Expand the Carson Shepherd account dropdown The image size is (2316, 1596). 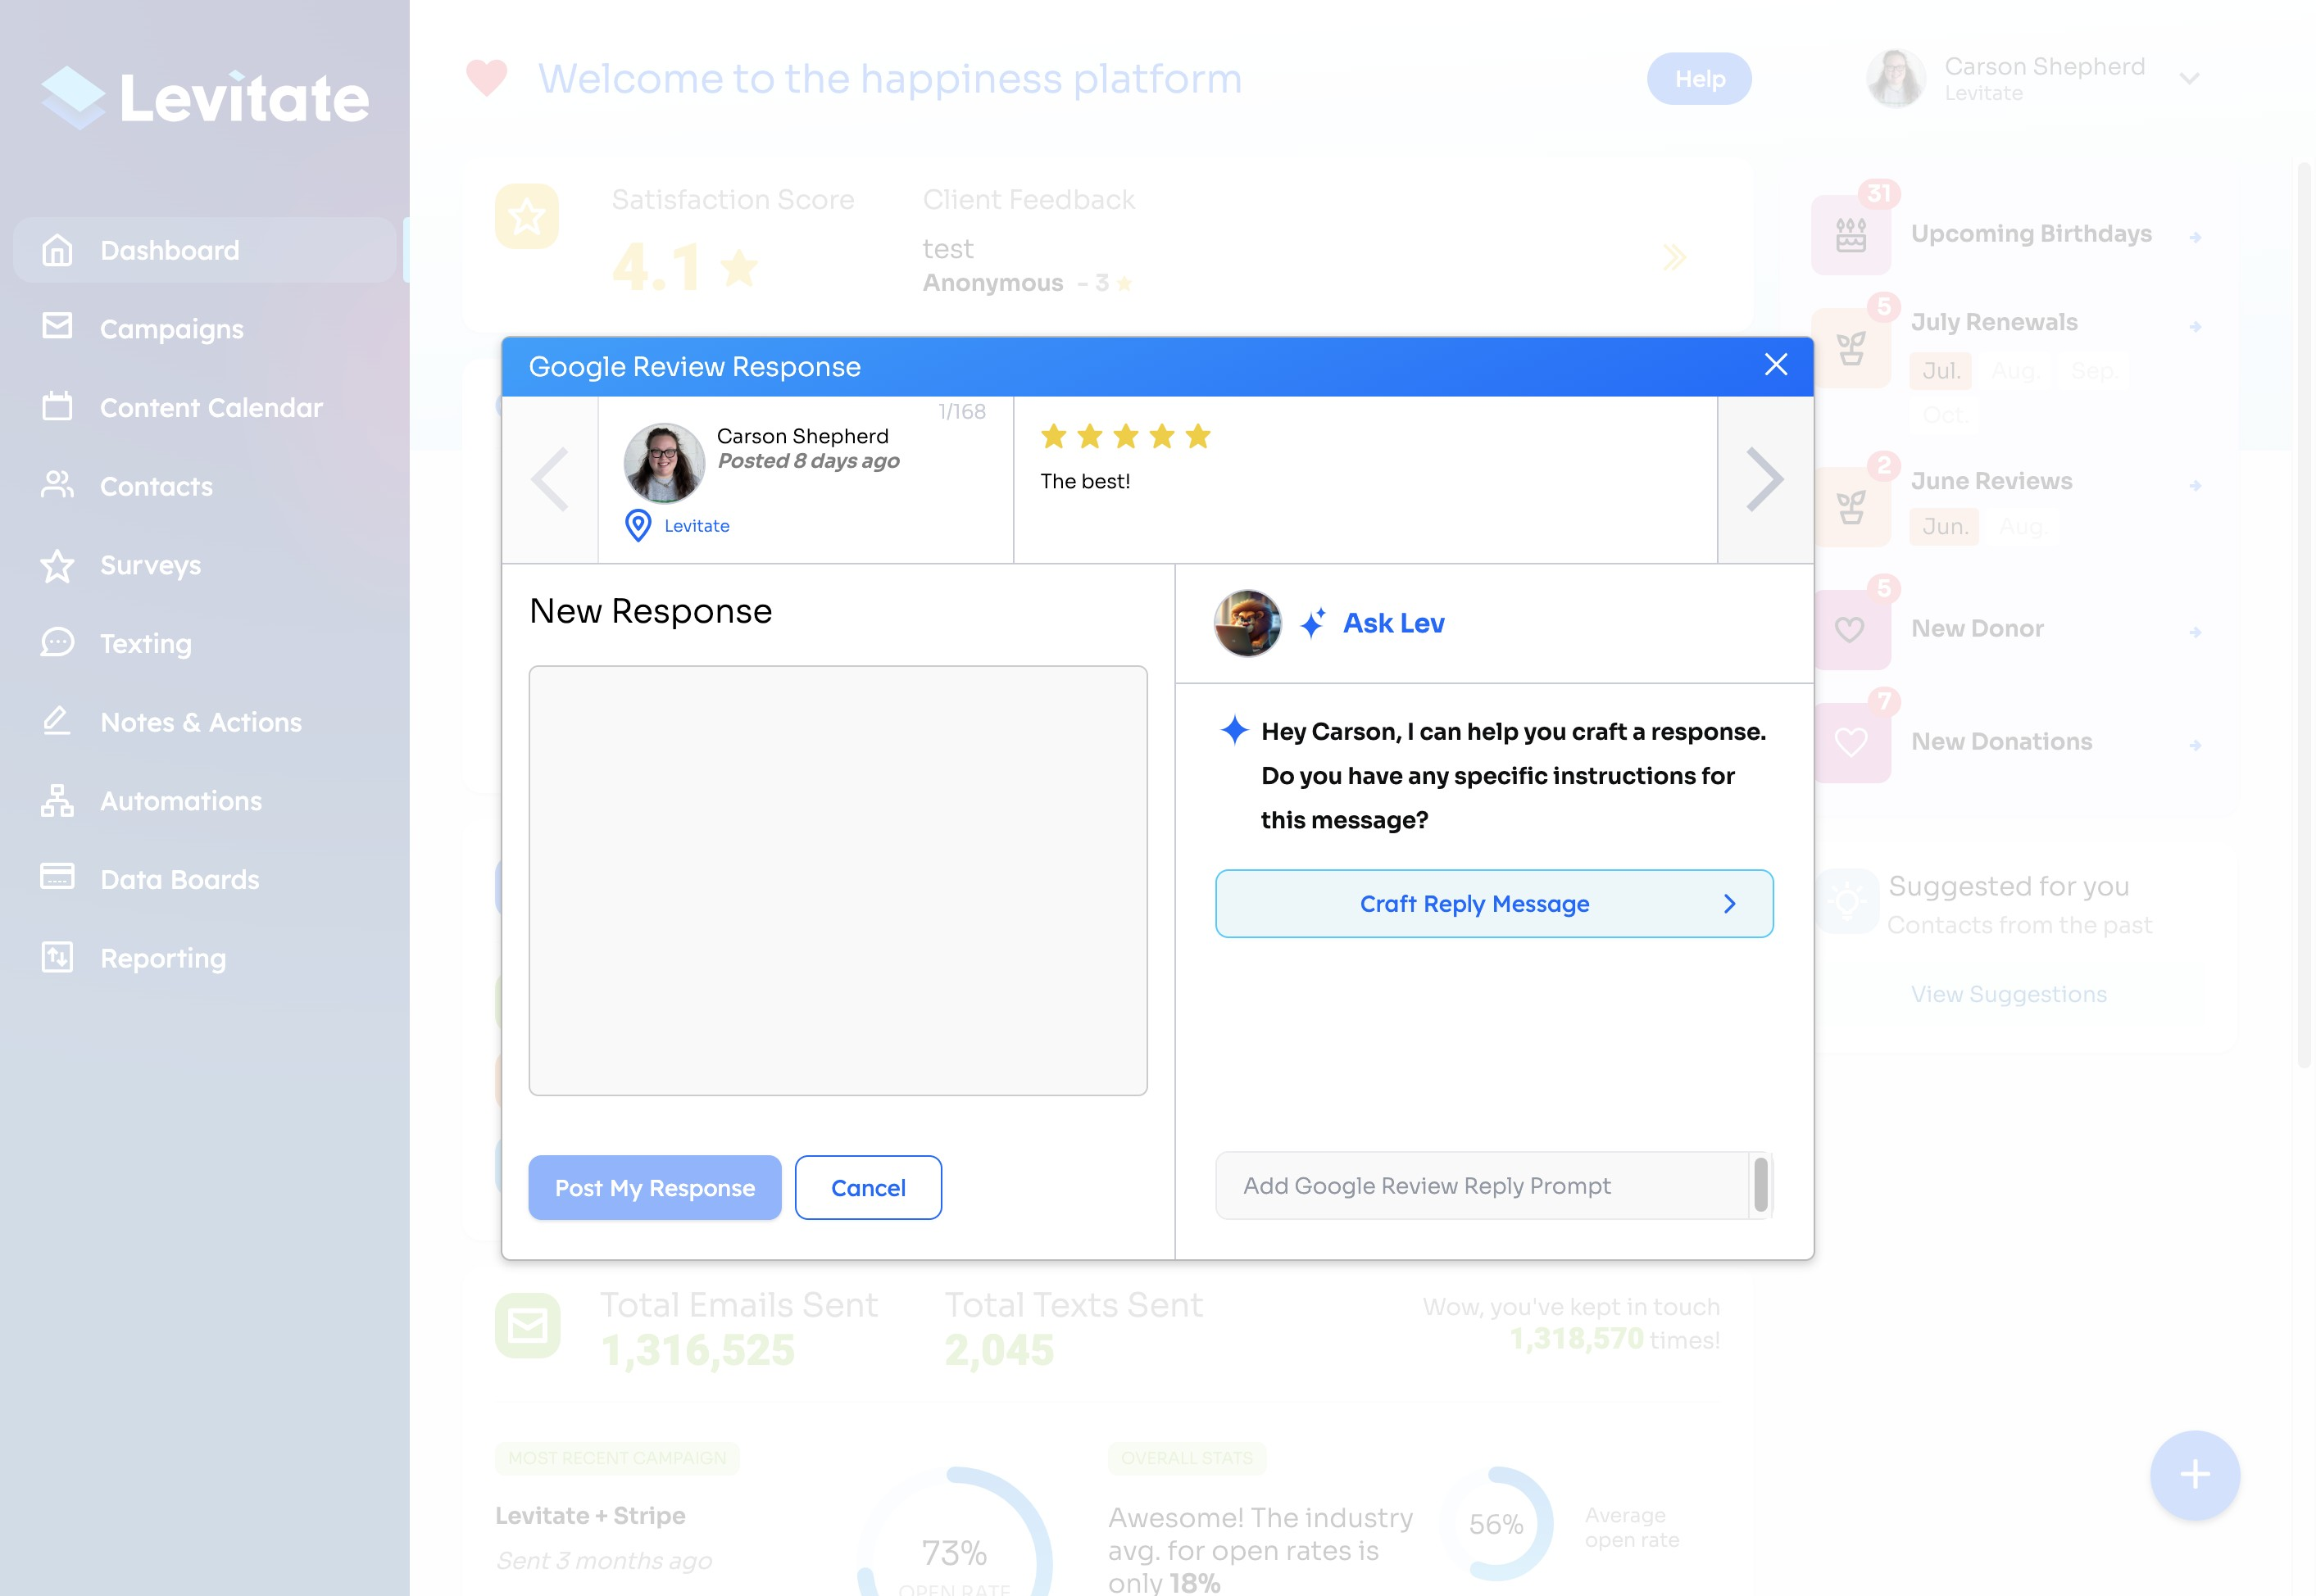click(x=2189, y=79)
